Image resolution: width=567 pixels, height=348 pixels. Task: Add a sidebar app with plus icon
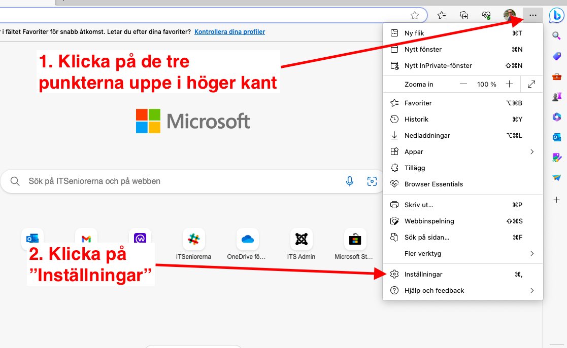point(556,200)
